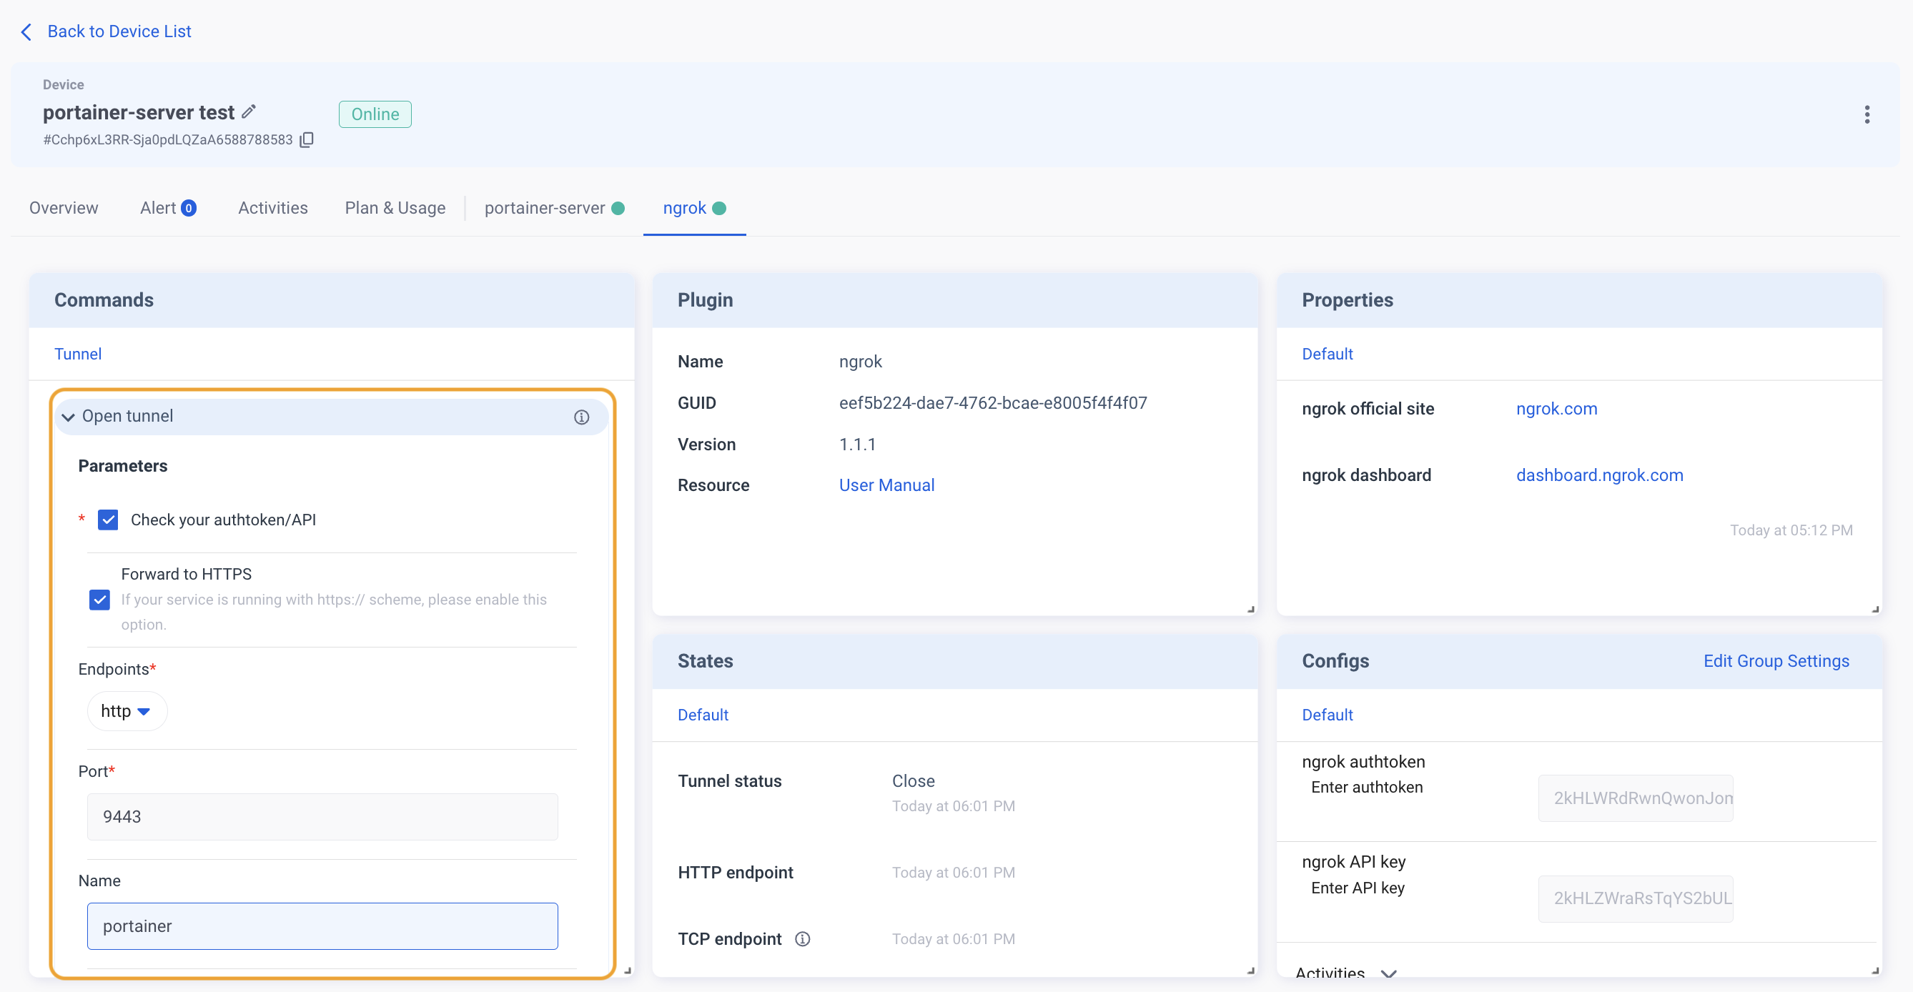Click the ngrok authtoken input field
Image resolution: width=1913 pixels, height=992 pixels.
click(x=1635, y=798)
